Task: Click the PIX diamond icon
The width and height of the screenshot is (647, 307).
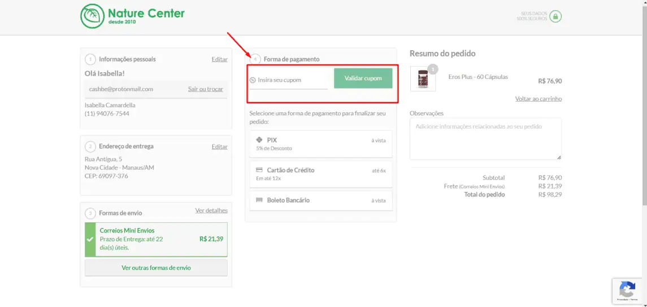Action: tap(259, 140)
